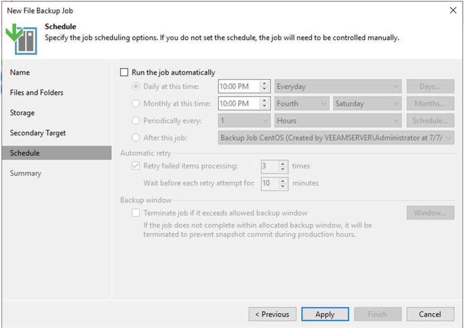This screenshot has width=464, height=328.
Task: Click the Months... button
Action: 430,104
